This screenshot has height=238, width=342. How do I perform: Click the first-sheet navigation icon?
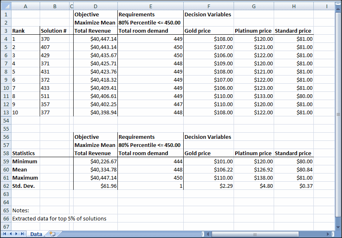(4, 235)
